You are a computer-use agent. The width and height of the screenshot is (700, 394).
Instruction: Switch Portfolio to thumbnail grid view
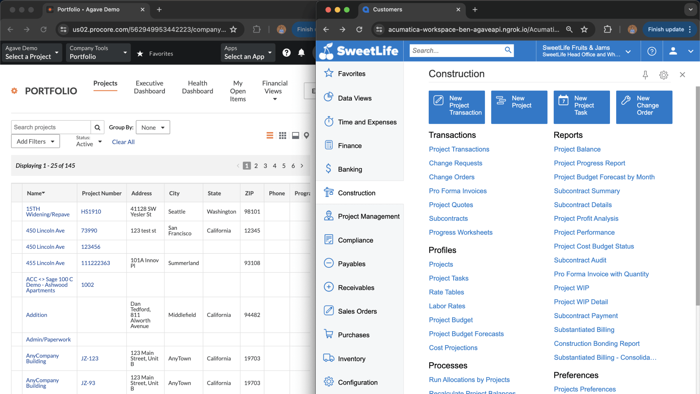(283, 136)
